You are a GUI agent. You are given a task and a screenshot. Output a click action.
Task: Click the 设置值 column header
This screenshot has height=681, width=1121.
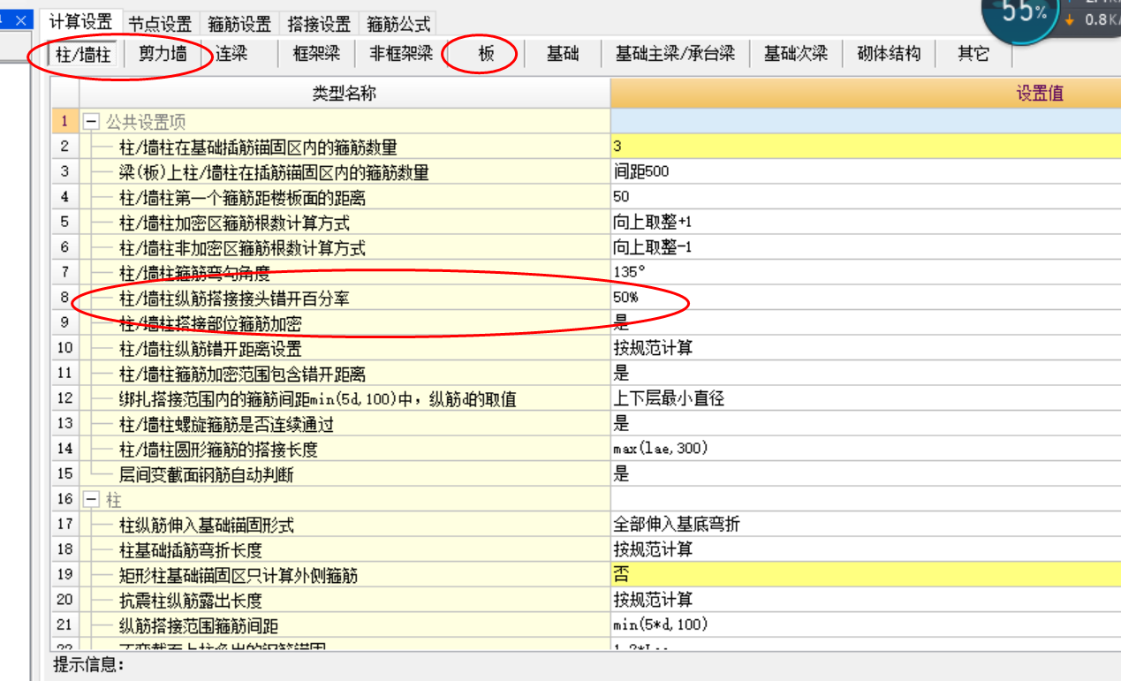pos(866,93)
